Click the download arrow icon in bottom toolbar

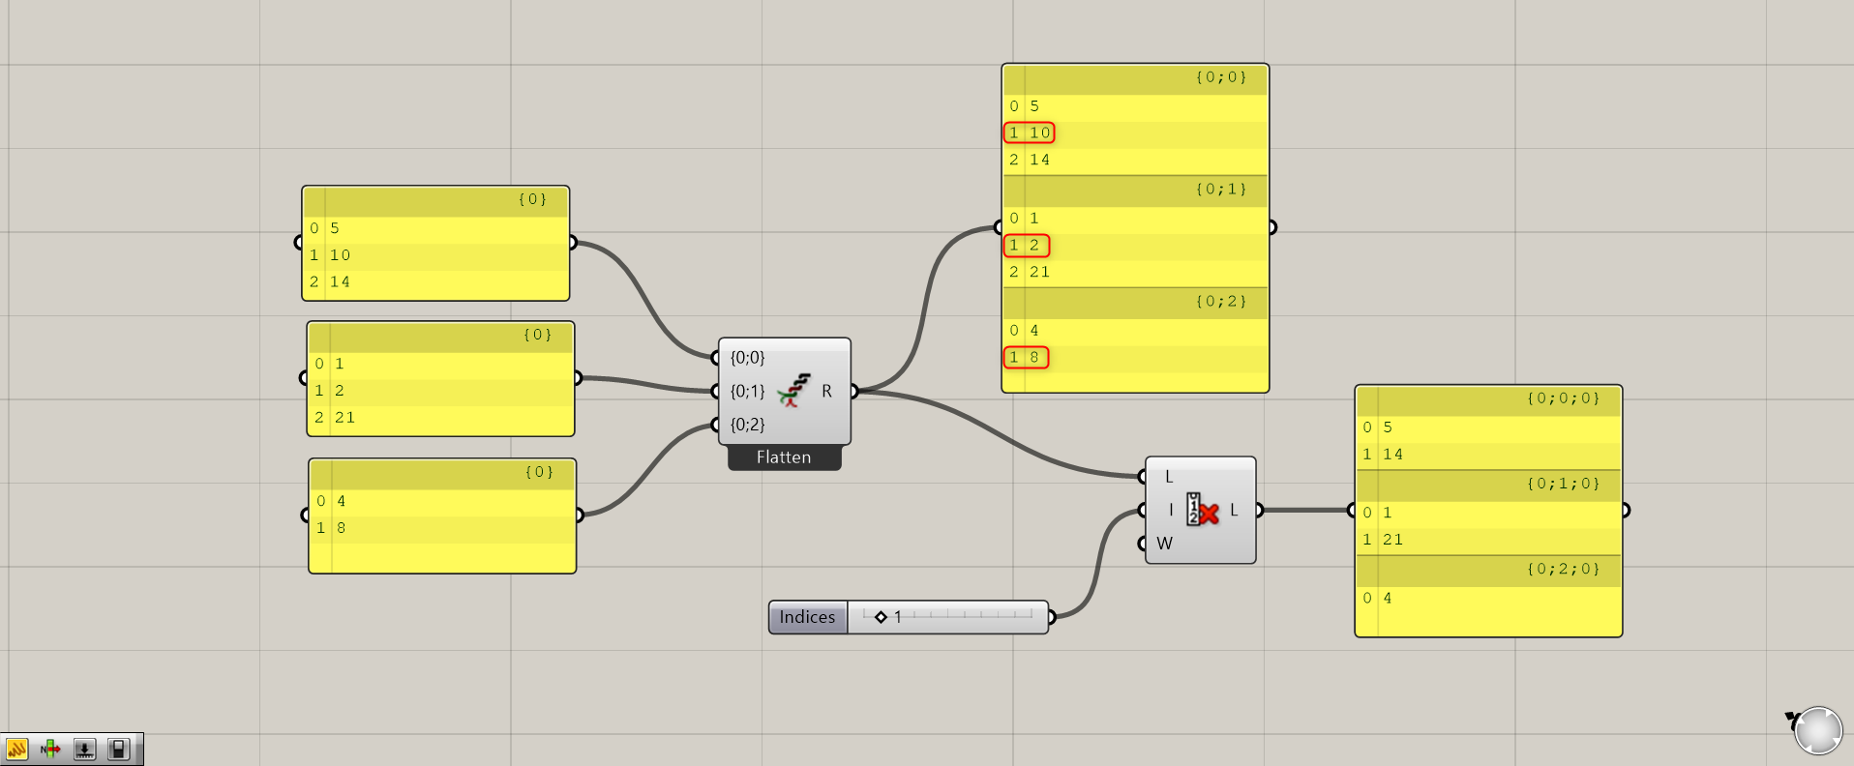click(x=84, y=750)
